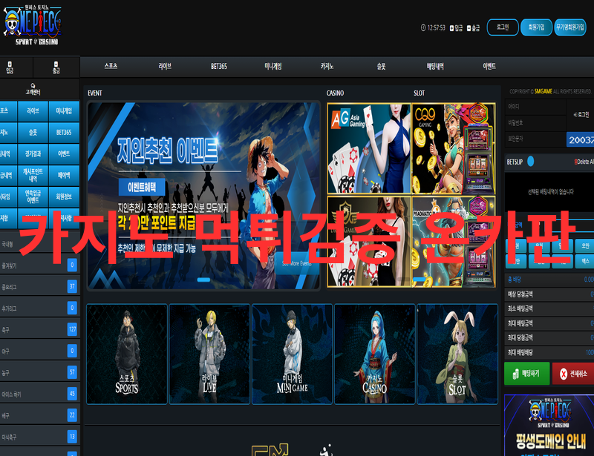Click the 평생도메인 안내 banner

coord(549,425)
